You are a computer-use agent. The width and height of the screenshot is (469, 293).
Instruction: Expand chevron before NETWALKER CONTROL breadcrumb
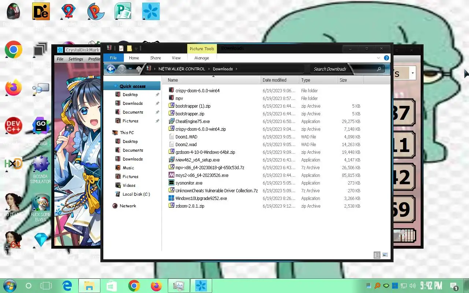[x=155, y=69]
